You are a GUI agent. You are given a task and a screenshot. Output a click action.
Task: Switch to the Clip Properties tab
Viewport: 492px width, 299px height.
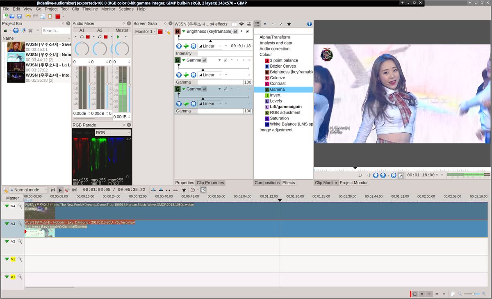tap(210, 183)
